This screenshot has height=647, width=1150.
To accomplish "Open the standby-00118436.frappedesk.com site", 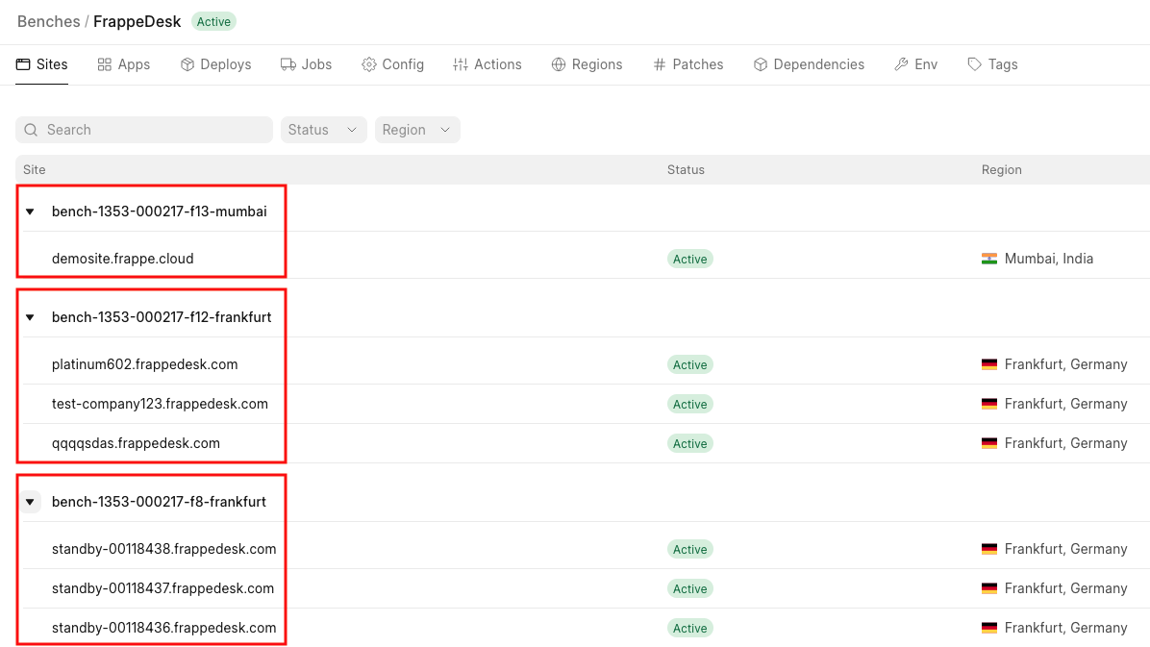I will [163, 628].
